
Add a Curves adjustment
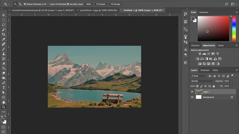(x=209, y=54)
